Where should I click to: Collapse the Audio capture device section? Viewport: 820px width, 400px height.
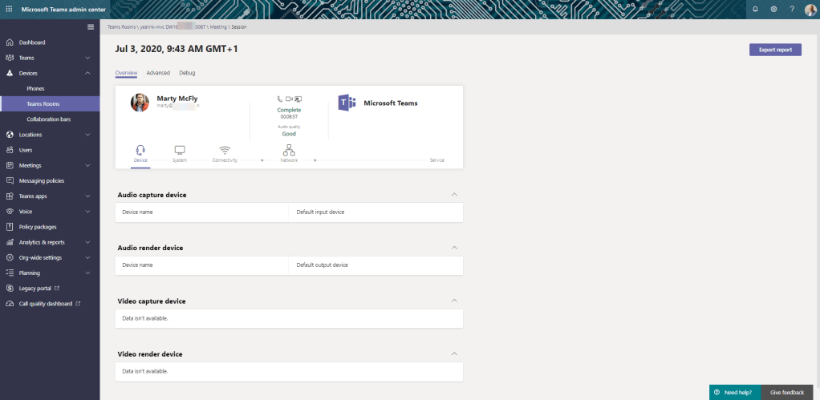pyautogui.click(x=454, y=195)
